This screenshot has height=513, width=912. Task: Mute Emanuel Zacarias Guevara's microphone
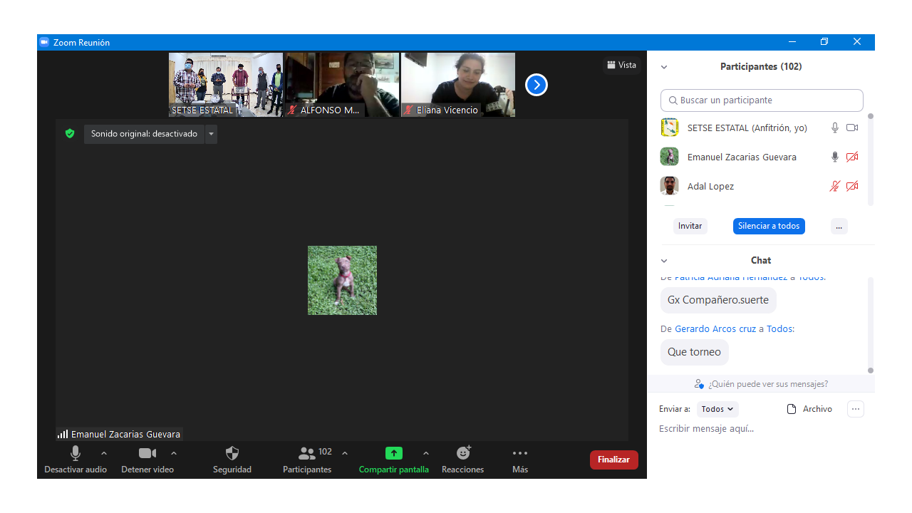(835, 157)
